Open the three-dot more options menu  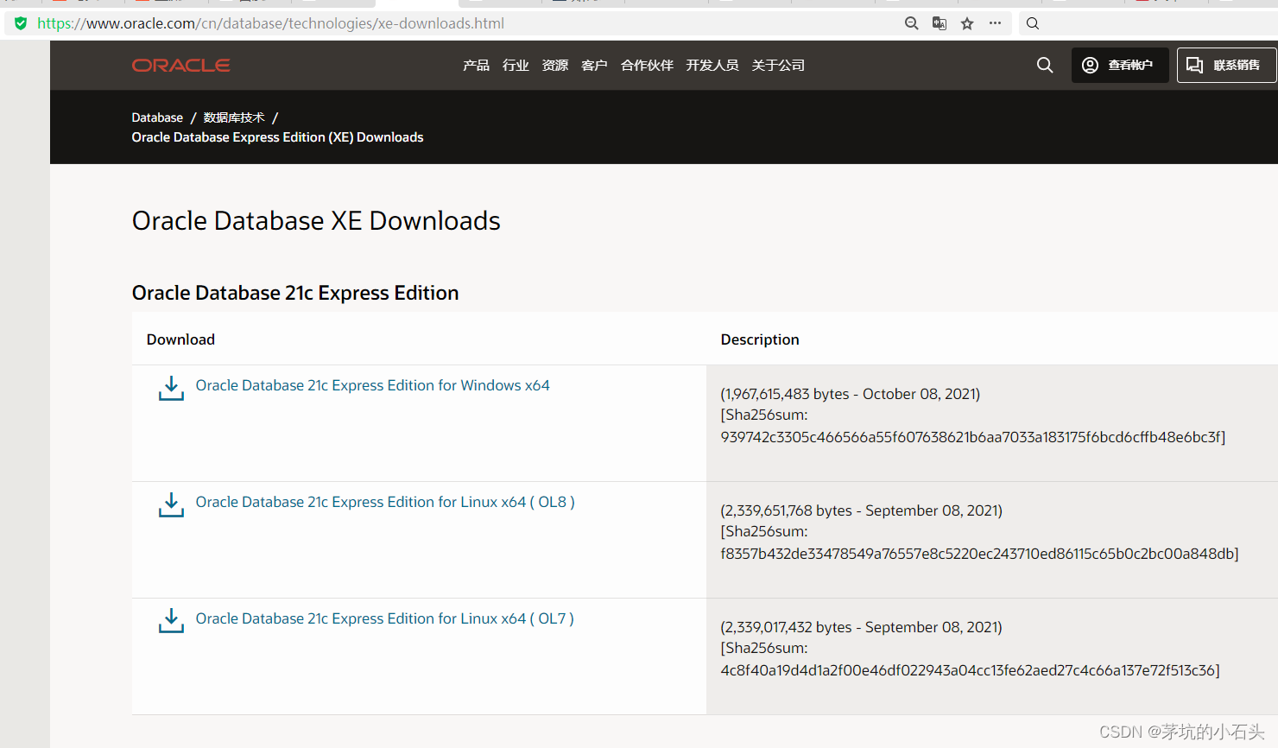pyautogui.click(x=995, y=23)
